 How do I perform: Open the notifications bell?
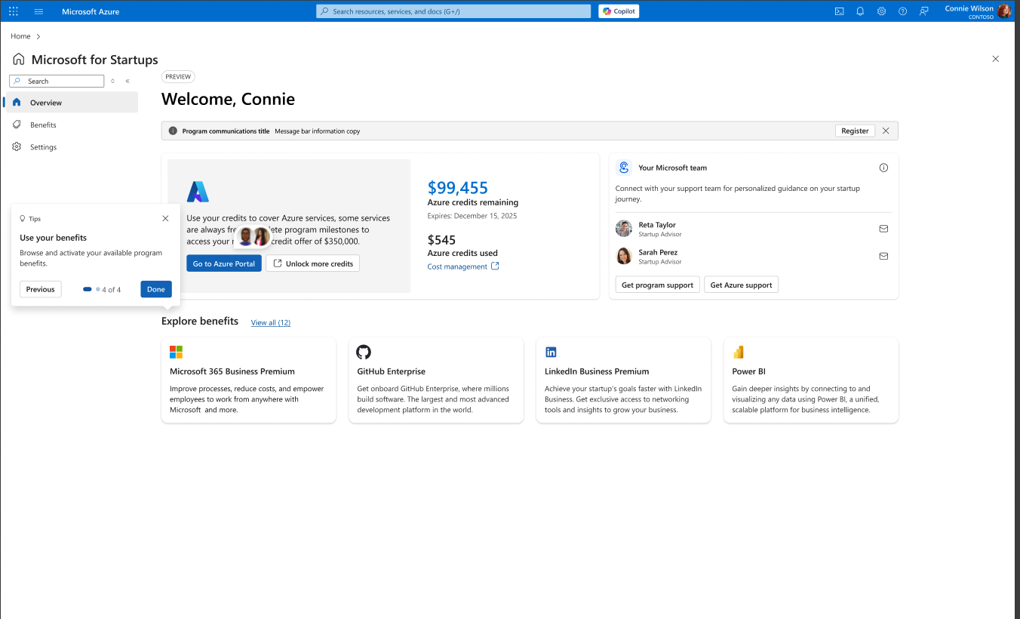pos(860,11)
